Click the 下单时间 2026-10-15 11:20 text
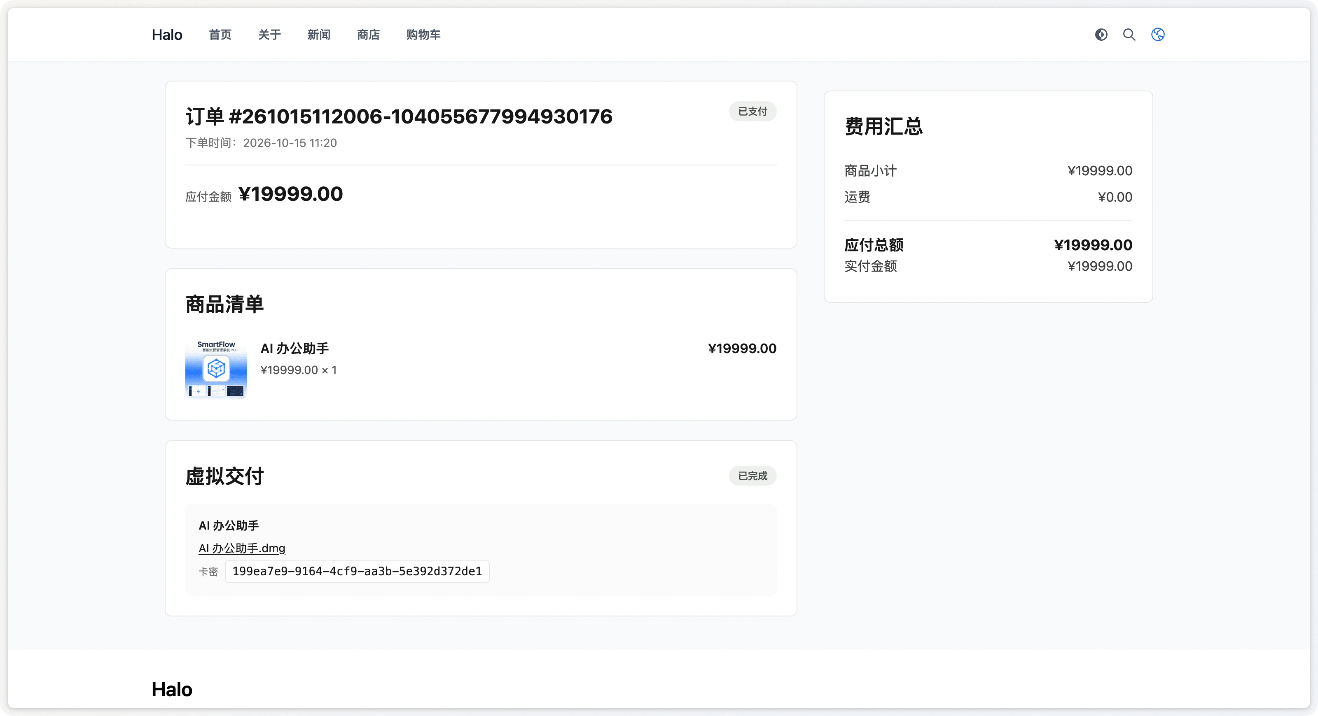This screenshot has width=1318, height=716. (261, 143)
